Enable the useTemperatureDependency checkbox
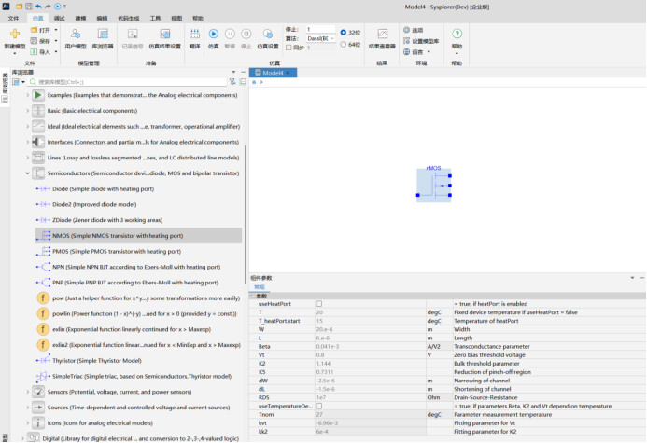 pyautogui.click(x=319, y=406)
